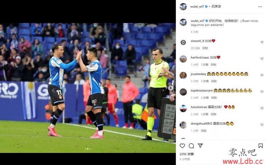Viewport: 266px width, 165px height.
Task: Click the 已关注 following button
Action: [216, 6]
